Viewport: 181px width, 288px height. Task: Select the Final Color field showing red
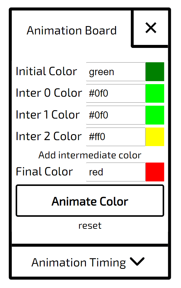pos(116,172)
